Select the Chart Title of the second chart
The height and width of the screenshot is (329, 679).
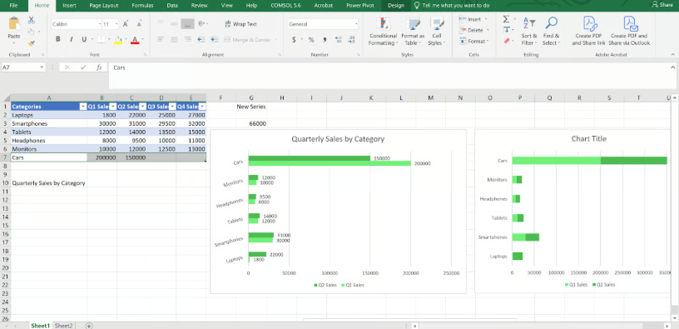(588, 139)
